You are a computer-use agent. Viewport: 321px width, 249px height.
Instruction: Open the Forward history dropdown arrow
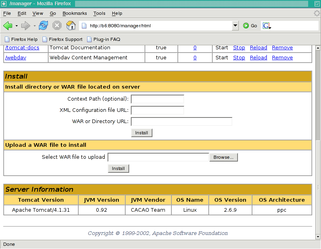pyautogui.click(x=35, y=26)
